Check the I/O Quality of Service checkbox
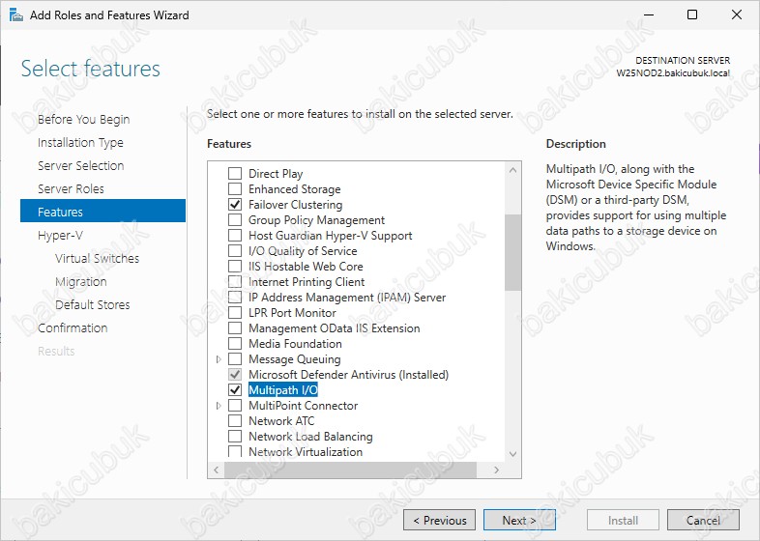This screenshot has height=541, width=760. click(235, 251)
